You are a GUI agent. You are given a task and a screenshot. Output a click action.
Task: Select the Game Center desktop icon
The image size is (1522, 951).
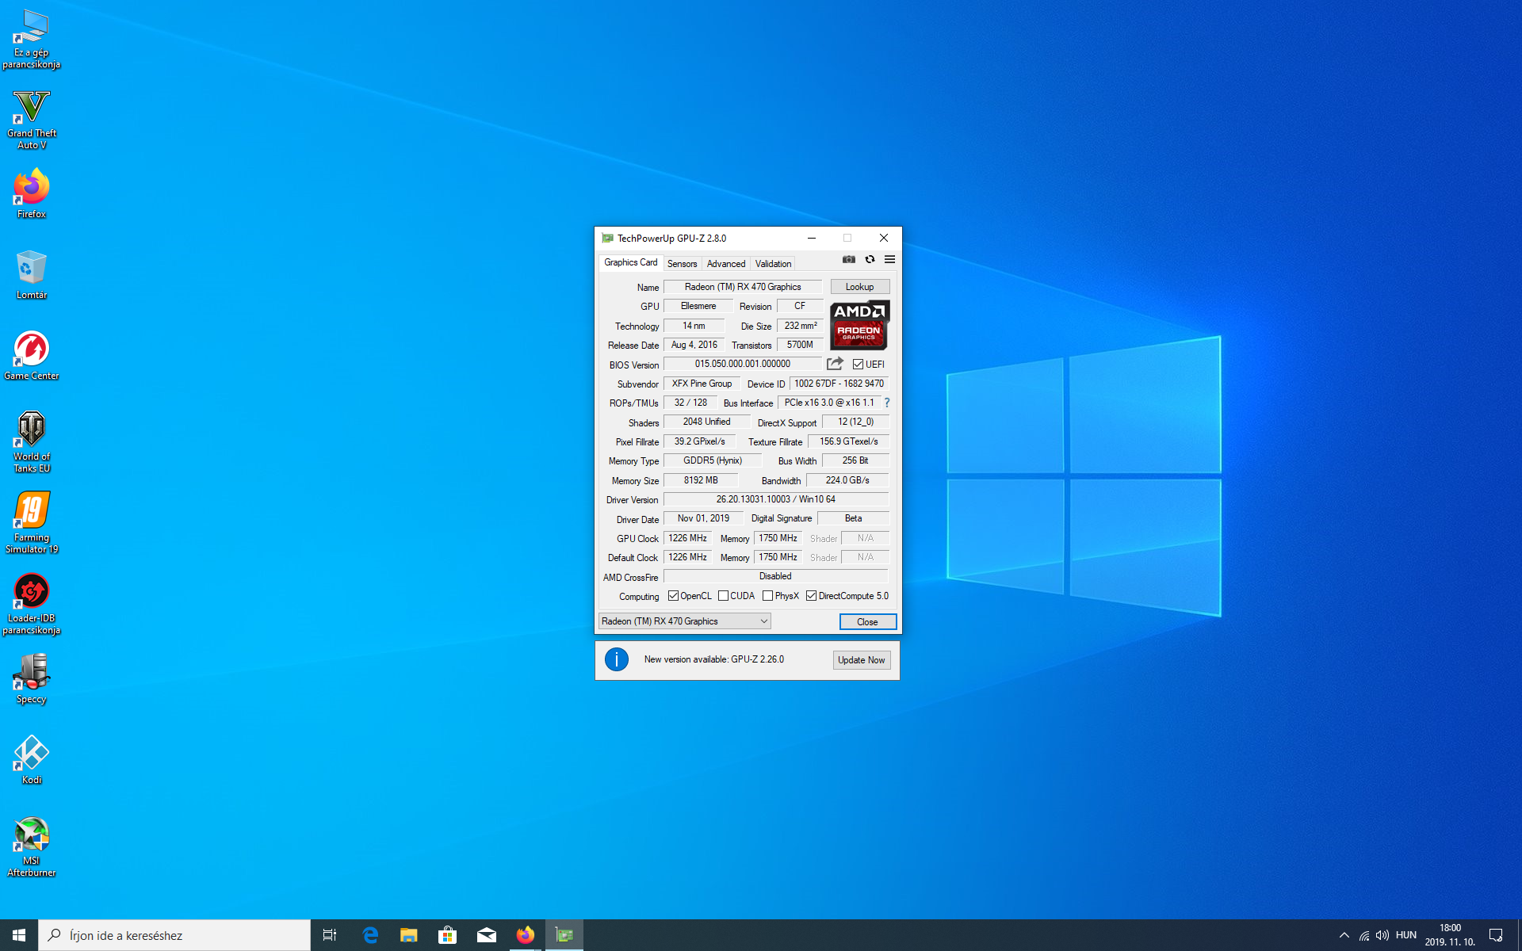[32, 356]
